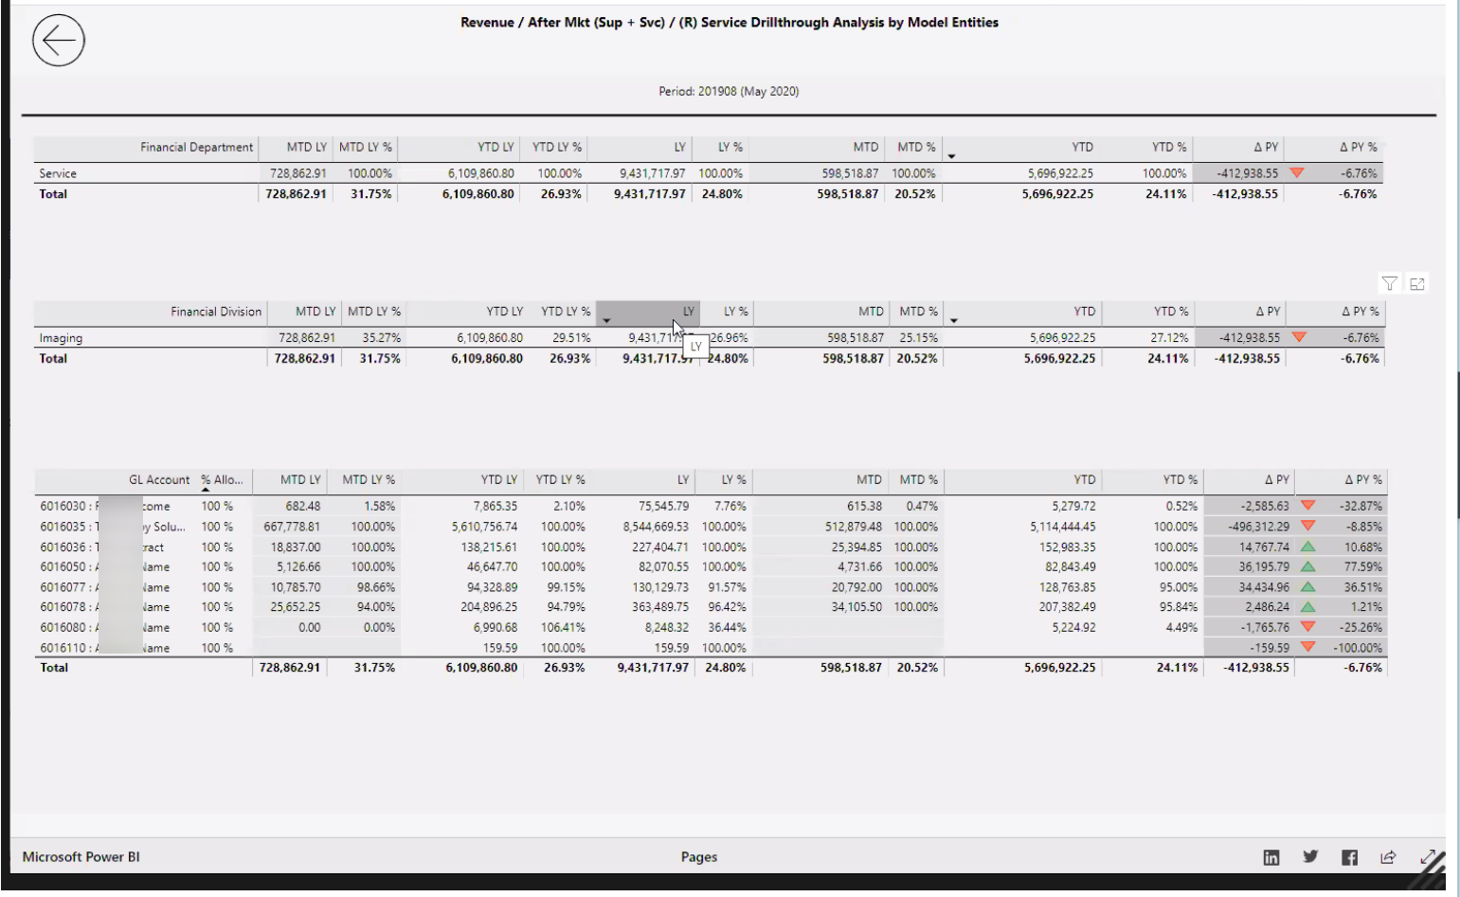1460x897 pixels.
Task: Click the Period: 201908 (May 2020) label
Action: pyautogui.click(x=729, y=91)
